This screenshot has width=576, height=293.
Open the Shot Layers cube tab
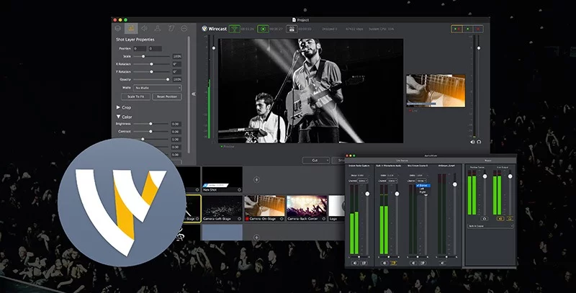click(x=118, y=28)
